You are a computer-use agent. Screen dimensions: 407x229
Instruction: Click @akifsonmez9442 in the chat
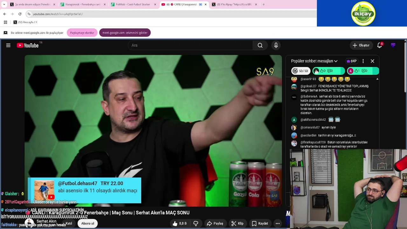point(313,120)
